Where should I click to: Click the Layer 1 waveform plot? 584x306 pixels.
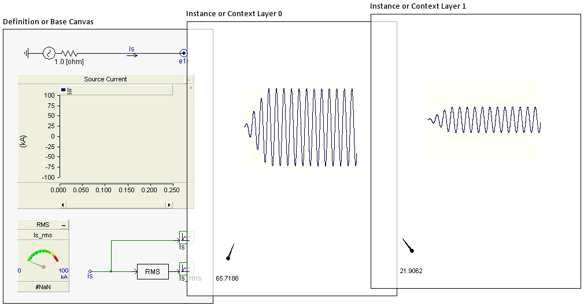pos(484,120)
